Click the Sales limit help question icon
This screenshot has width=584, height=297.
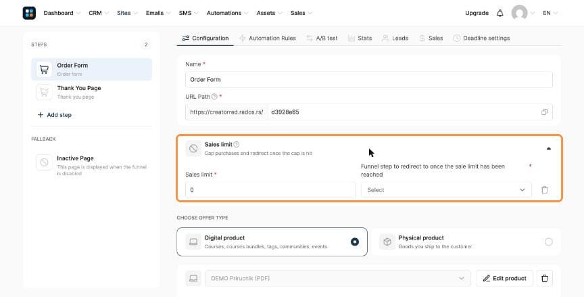237,145
